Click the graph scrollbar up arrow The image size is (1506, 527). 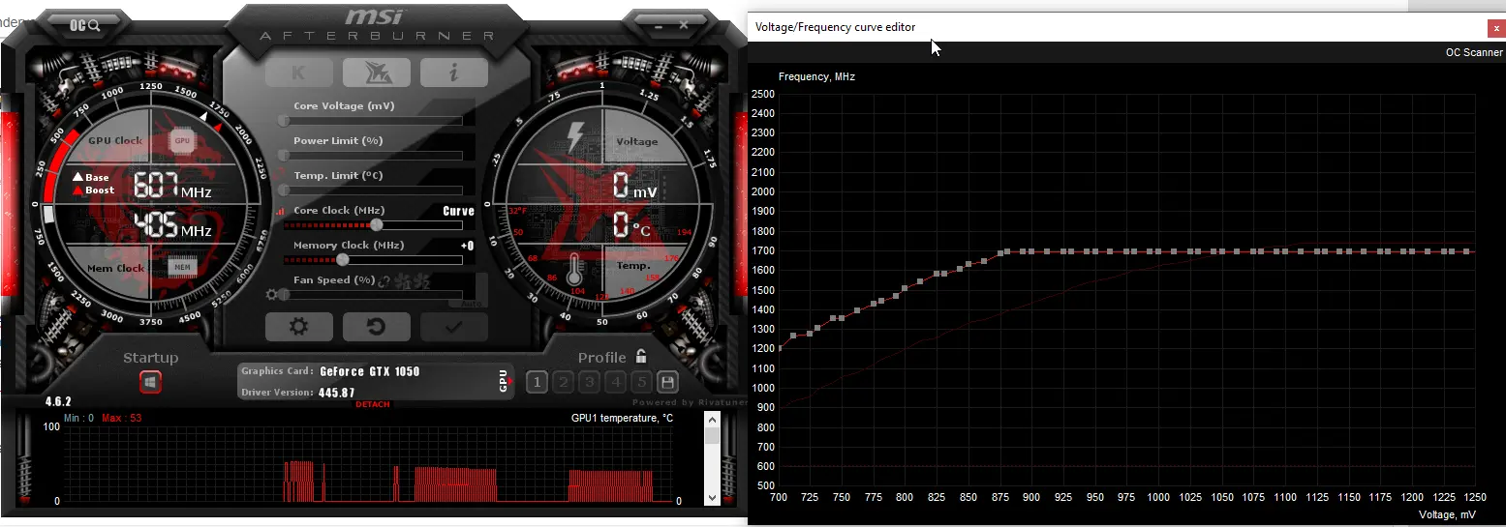pyautogui.click(x=712, y=419)
